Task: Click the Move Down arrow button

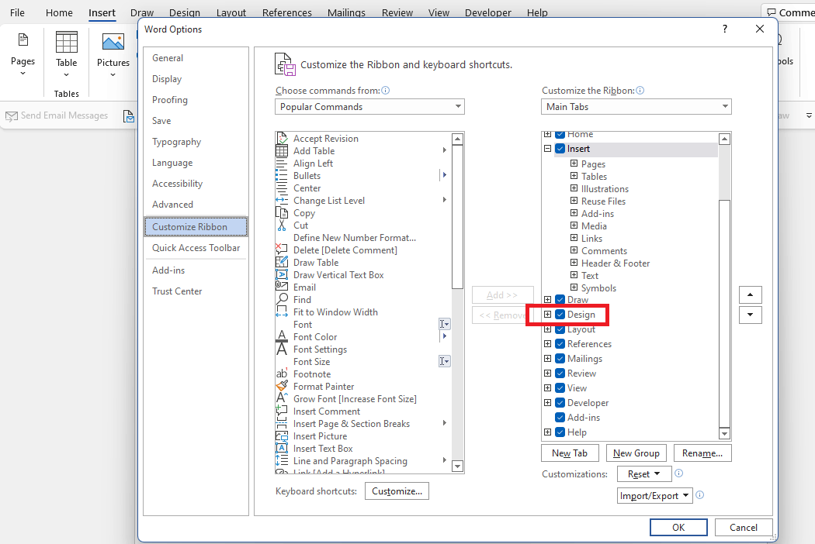Action: (750, 315)
